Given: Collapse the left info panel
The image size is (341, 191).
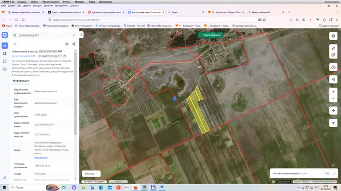Looking at the screenshot, I should pos(81,34).
